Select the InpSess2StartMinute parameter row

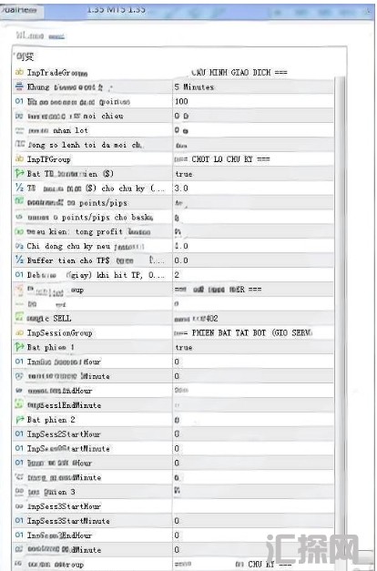point(173,448)
